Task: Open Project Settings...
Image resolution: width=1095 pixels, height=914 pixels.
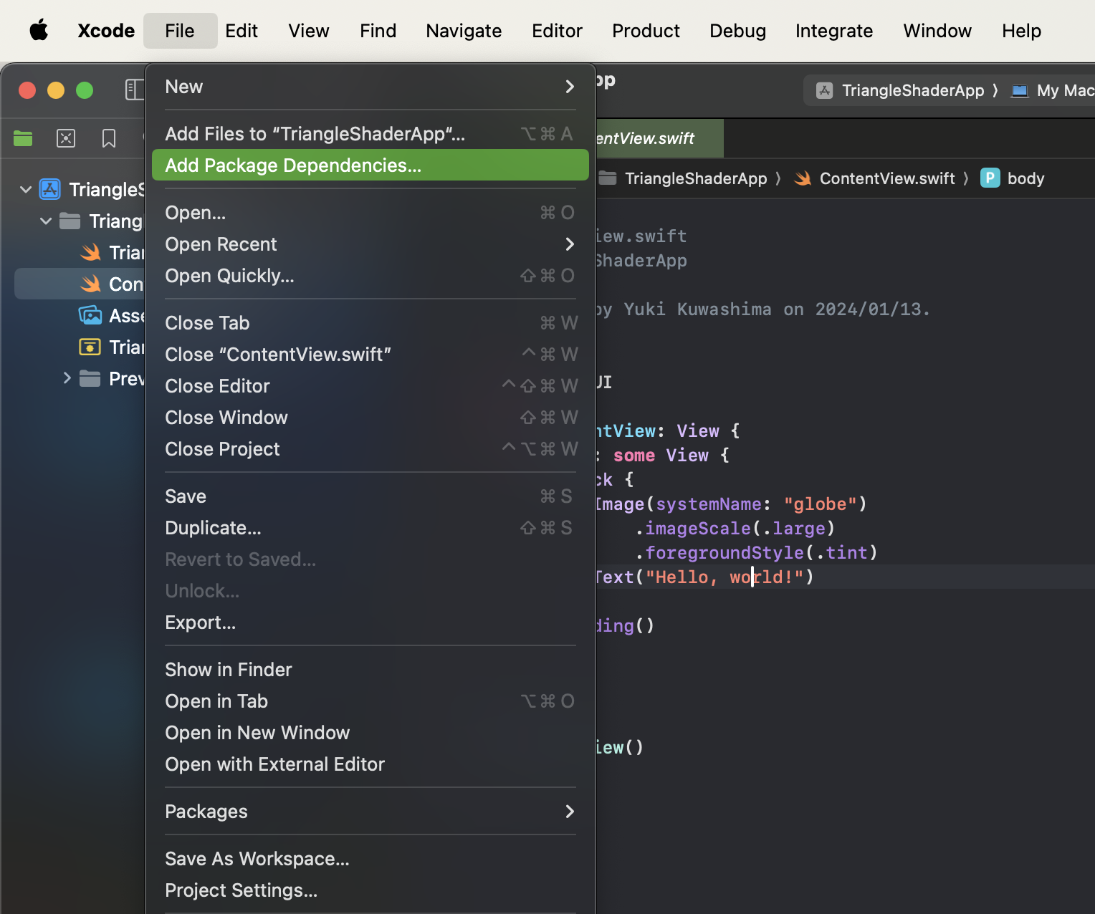Action: [x=370, y=890]
